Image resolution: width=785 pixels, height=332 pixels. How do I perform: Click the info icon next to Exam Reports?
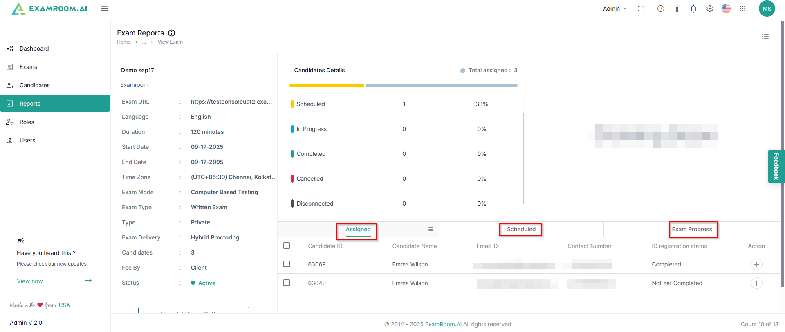pyautogui.click(x=172, y=33)
